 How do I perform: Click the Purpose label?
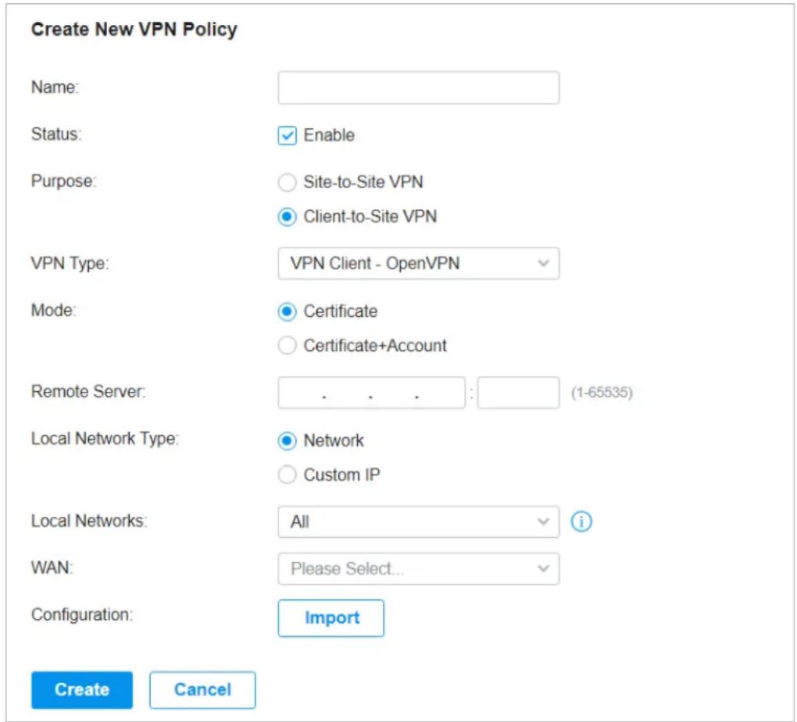(63, 181)
